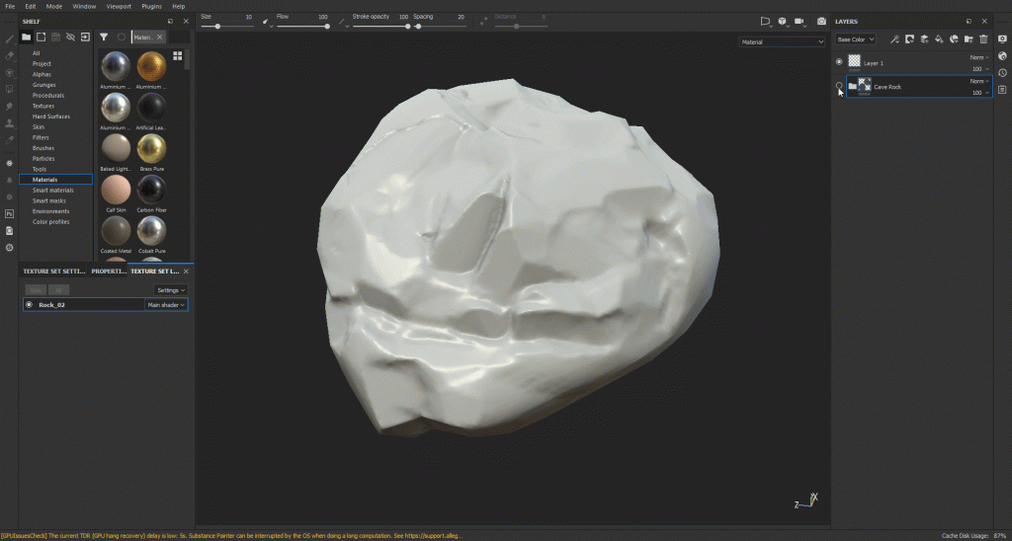1012x541 pixels.
Task: Open the 3D cube view mode dropdown
Action: click(x=783, y=22)
